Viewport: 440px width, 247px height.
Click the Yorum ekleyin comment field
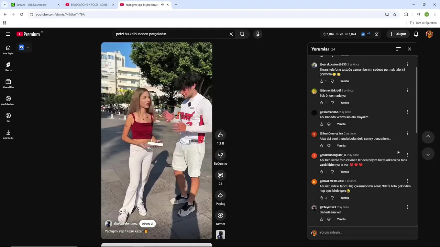pos(364,233)
